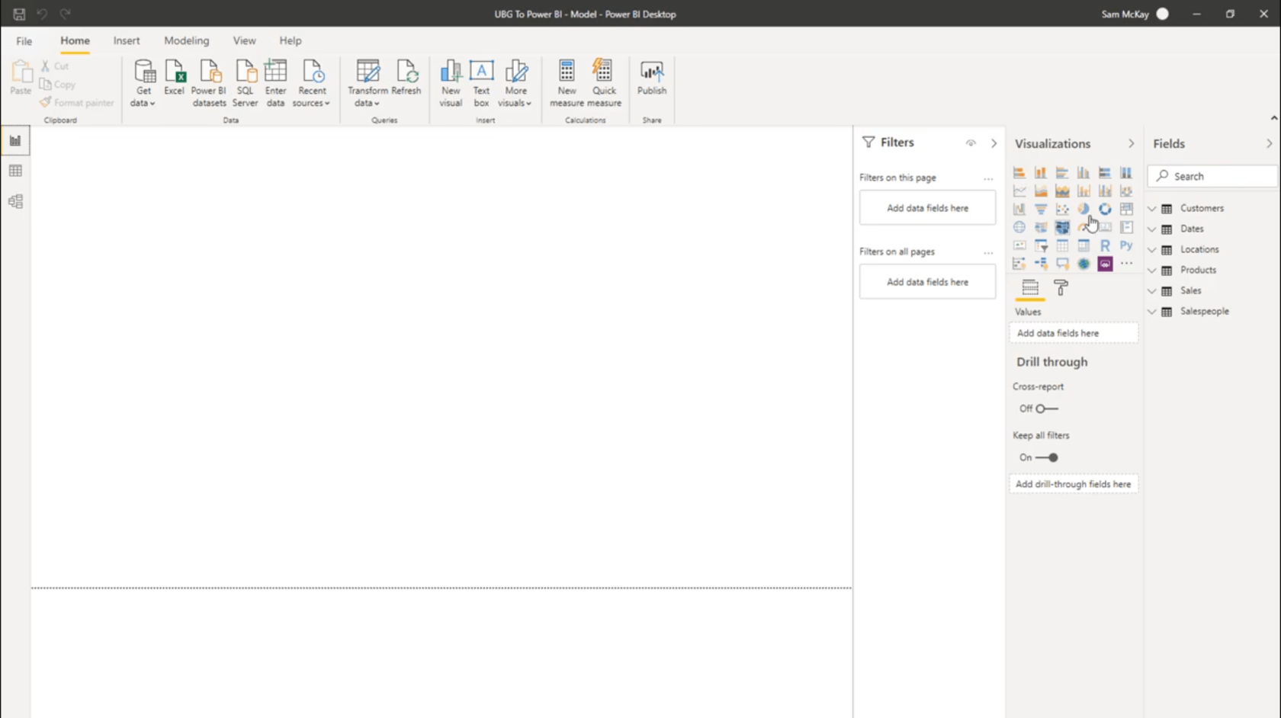Select the key influencers visual

1019,264
